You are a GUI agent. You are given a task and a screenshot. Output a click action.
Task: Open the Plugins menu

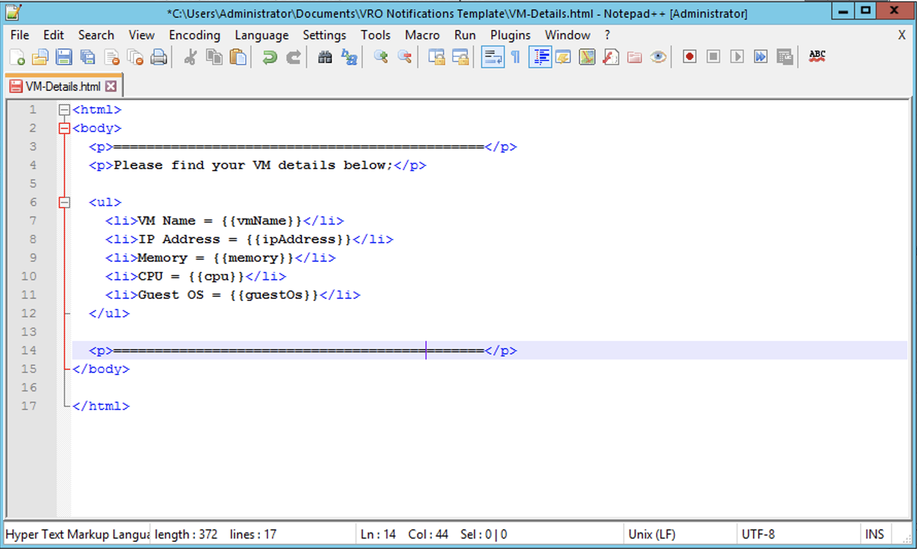(x=510, y=35)
